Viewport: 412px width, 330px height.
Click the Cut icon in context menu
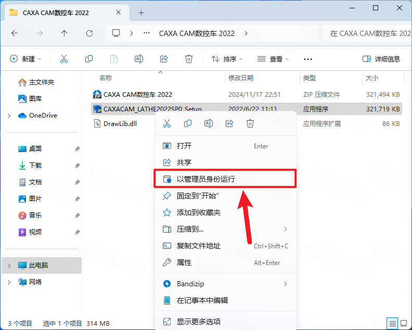(x=167, y=123)
